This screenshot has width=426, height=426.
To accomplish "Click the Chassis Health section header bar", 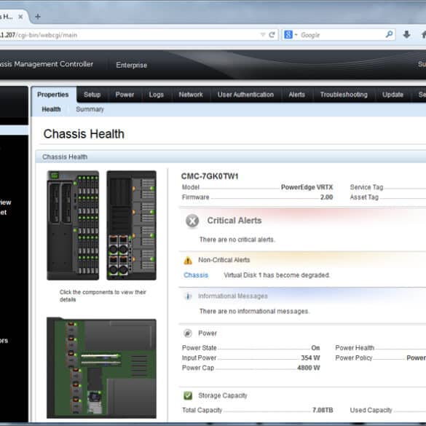I will point(231,157).
